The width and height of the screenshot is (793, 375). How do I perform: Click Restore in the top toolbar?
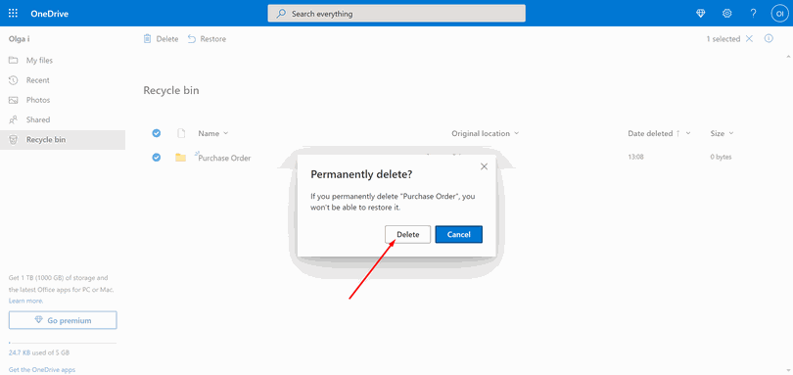click(207, 39)
